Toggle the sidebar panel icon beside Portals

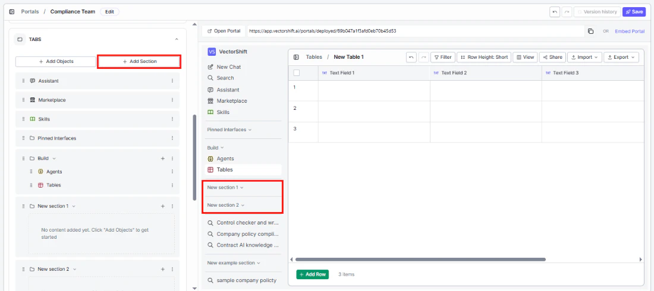click(12, 12)
